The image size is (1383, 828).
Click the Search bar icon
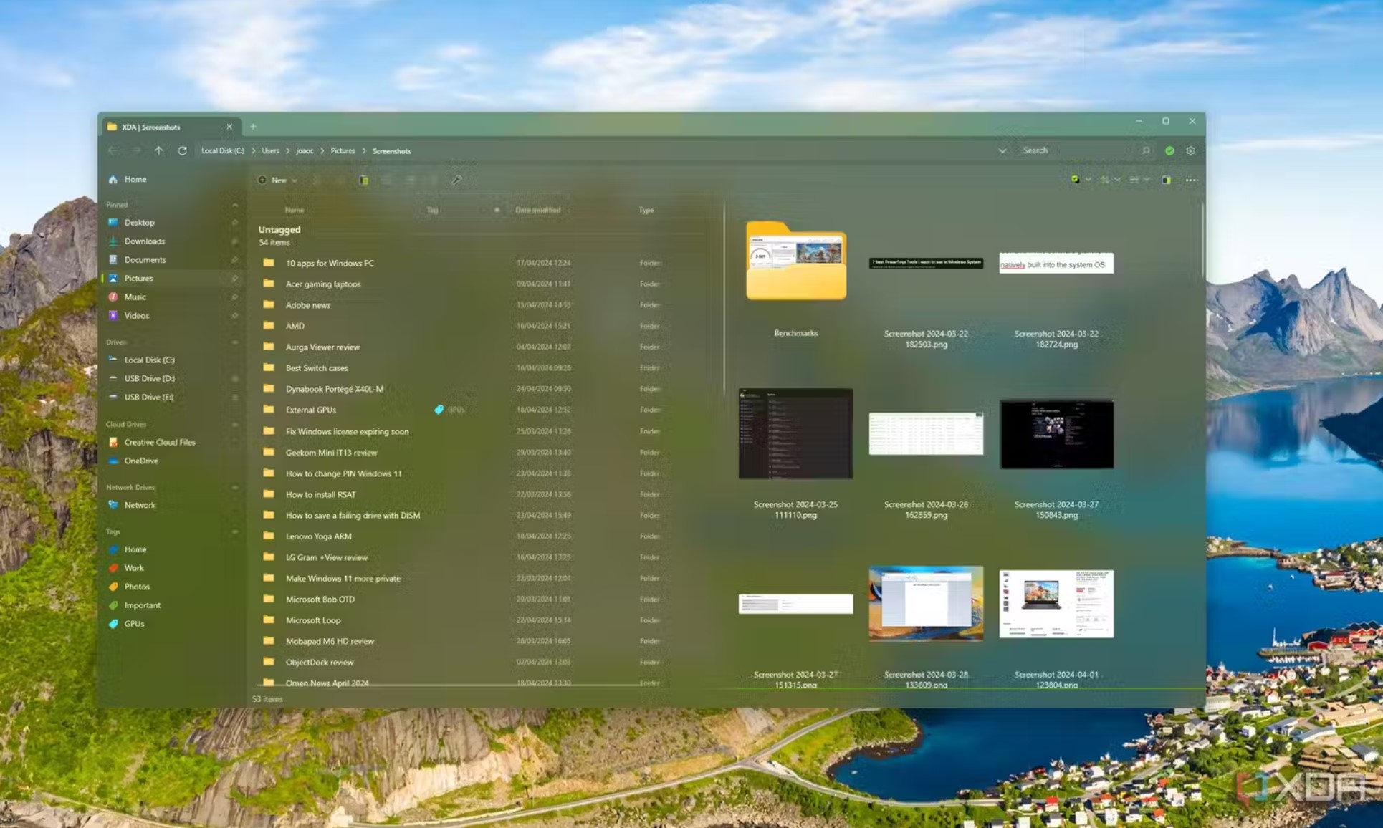1145,150
